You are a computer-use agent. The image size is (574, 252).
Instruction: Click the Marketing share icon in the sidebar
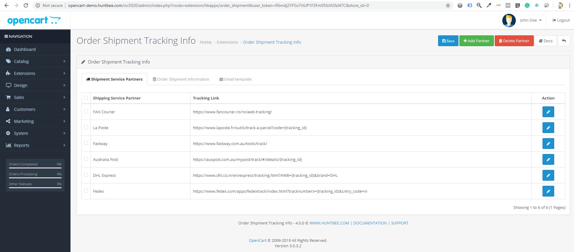click(x=8, y=121)
